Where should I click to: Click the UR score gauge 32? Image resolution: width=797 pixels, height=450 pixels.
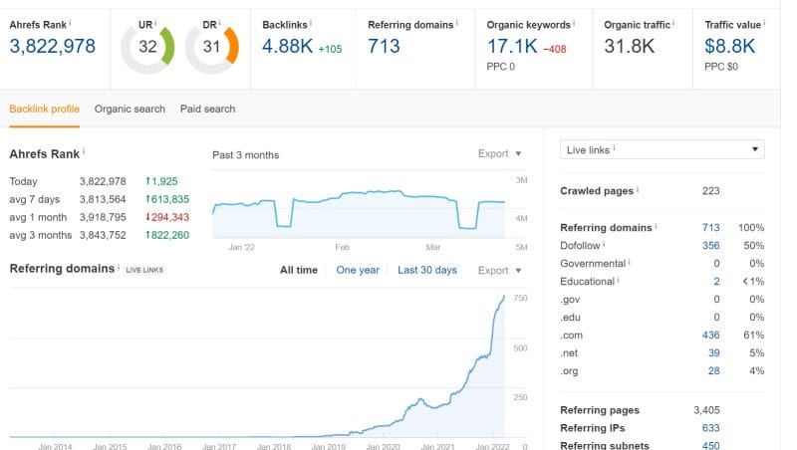[147, 47]
